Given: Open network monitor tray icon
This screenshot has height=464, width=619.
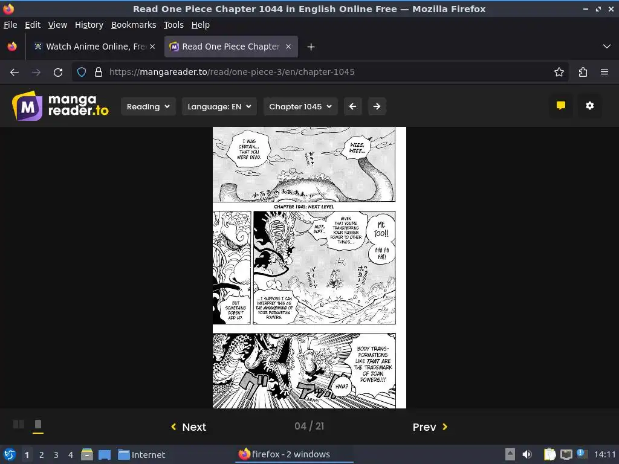Looking at the screenshot, I should pyautogui.click(x=566, y=454).
